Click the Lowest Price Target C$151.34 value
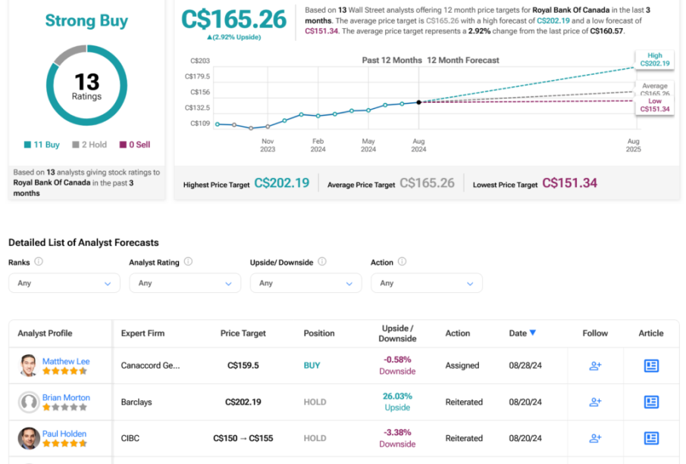 point(569,183)
